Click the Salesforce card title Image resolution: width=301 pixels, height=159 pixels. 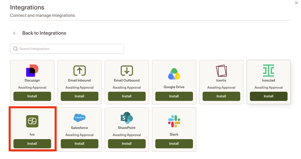tap(80, 128)
